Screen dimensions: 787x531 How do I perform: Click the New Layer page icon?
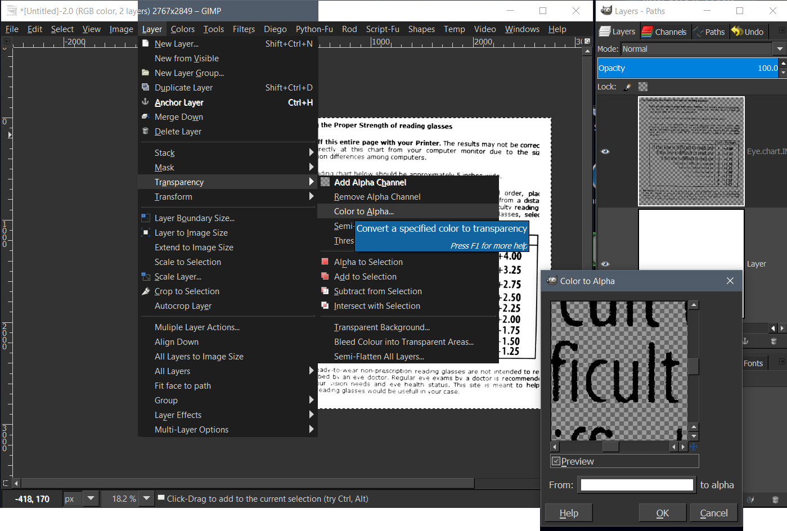145,43
